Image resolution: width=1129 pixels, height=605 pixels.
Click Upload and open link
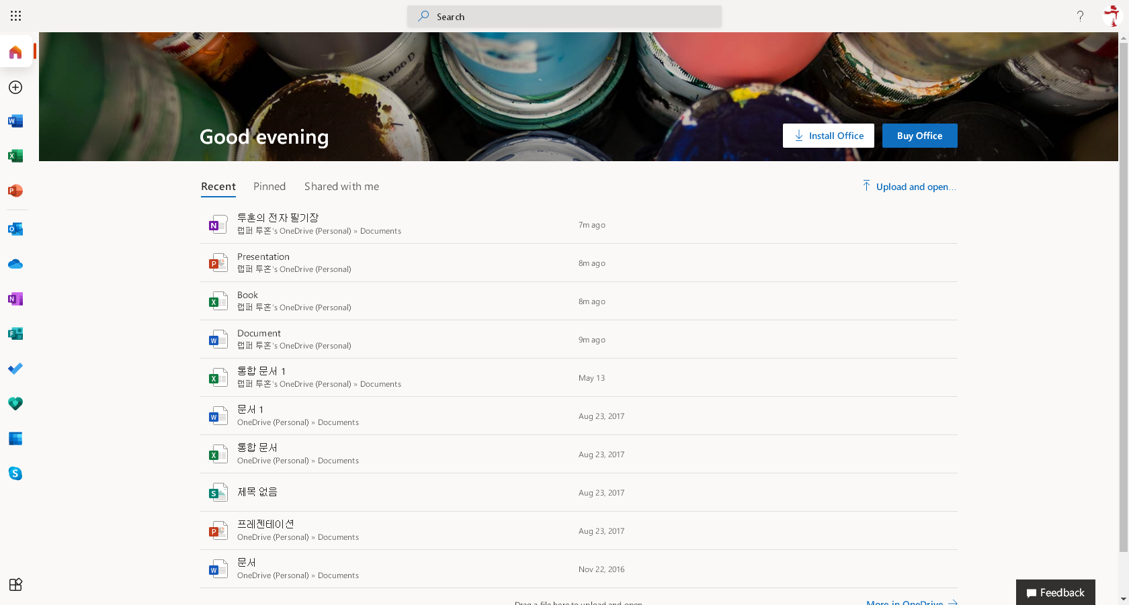[x=909, y=187]
